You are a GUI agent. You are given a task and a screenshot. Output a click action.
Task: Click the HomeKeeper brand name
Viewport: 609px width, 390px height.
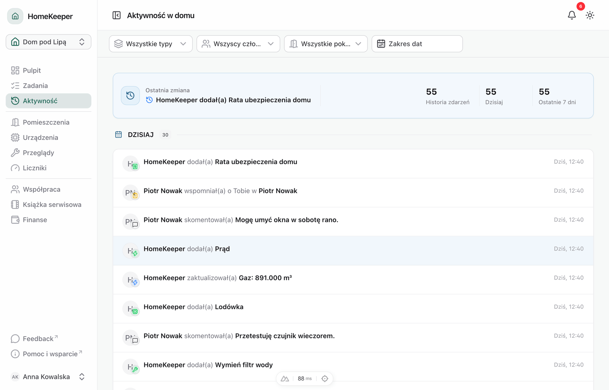pyautogui.click(x=50, y=16)
